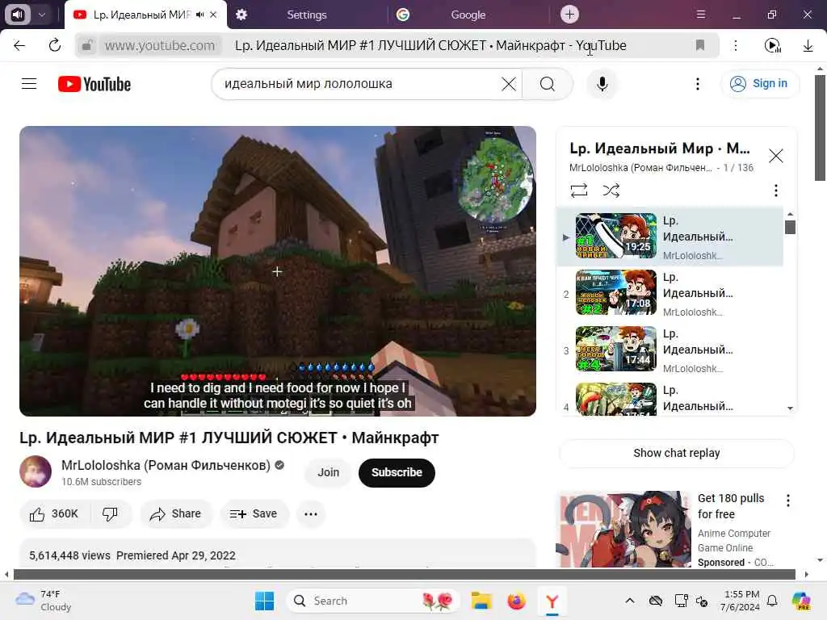
Task: Click the address bar URL www.youtube.com
Action: point(160,46)
